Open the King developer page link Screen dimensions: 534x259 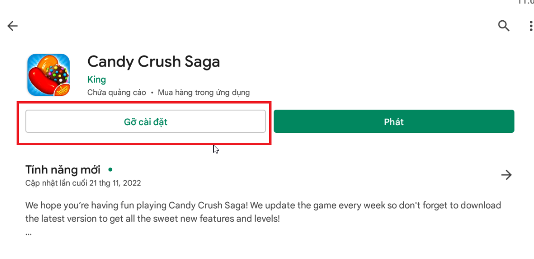pos(97,79)
